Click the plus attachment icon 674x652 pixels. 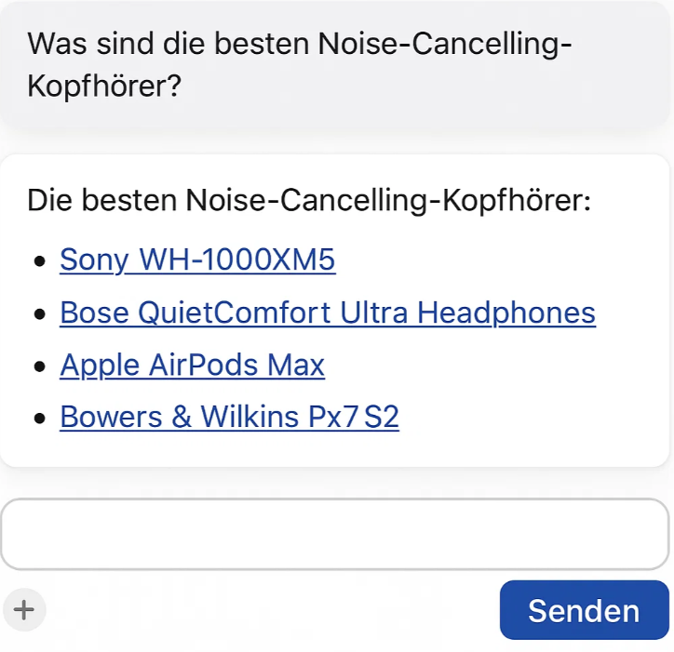[x=24, y=609]
